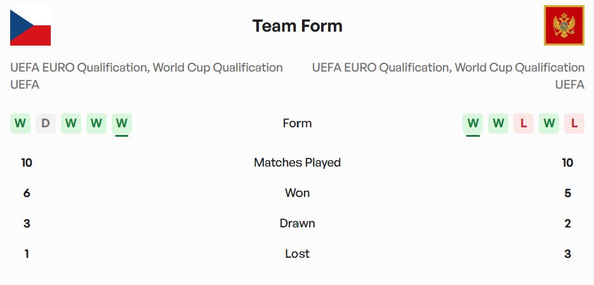Viewport: 594px width, 285px height.
Task: Open Montenegro's competitions qualification text
Action: pyautogui.click(x=448, y=75)
